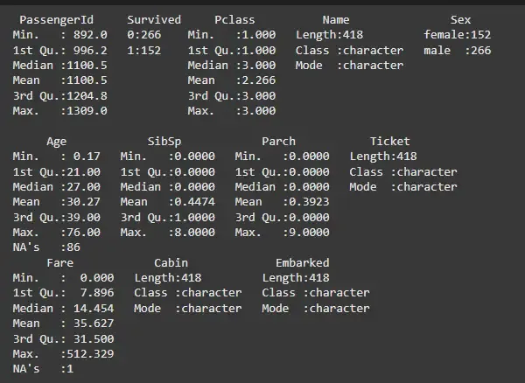Select the Embarked column heading
This screenshot has width=525, height=383.
pos(302,262)
